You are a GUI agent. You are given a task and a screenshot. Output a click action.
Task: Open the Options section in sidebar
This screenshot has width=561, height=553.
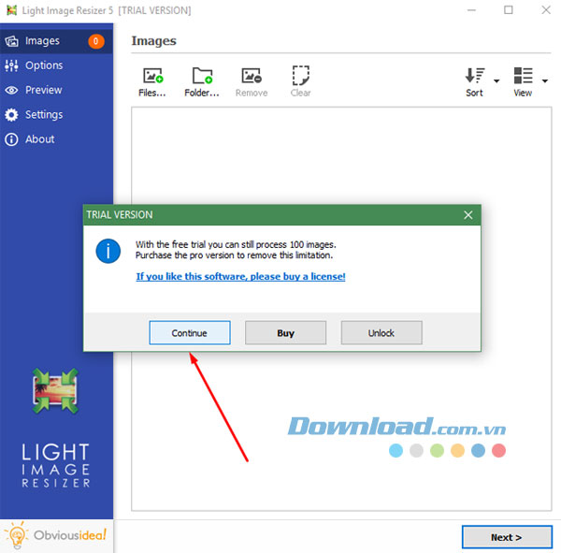click(56, 65)
